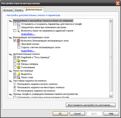Click the section icon beside Блокировщик всплывающих окон
This screenshot has height=118, width=121.
pyautogui.click(x=10, y=38)
